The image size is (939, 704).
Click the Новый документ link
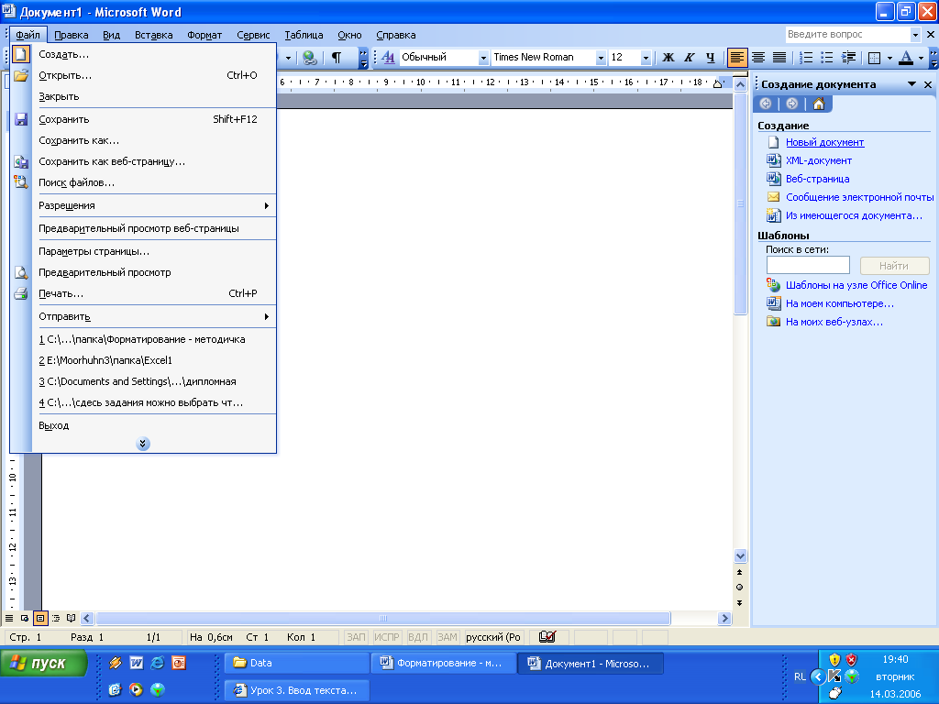[x=824, y=142]
